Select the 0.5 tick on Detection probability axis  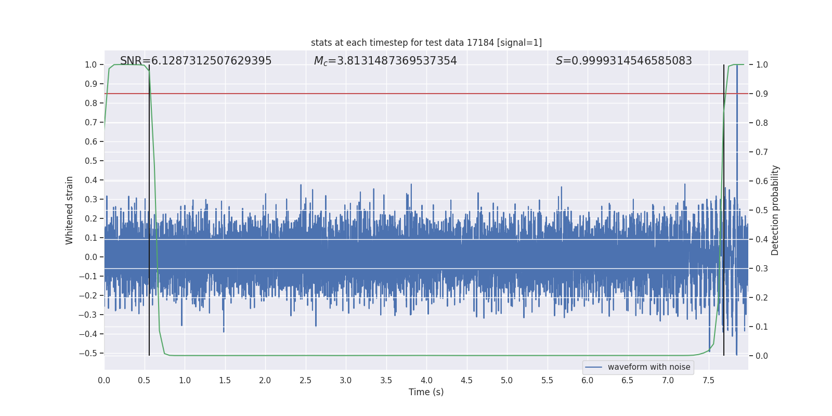pos(762,210)
